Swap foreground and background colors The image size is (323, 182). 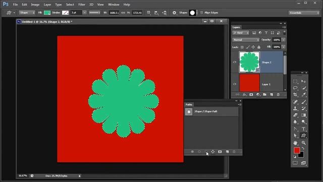coord(303,148)
